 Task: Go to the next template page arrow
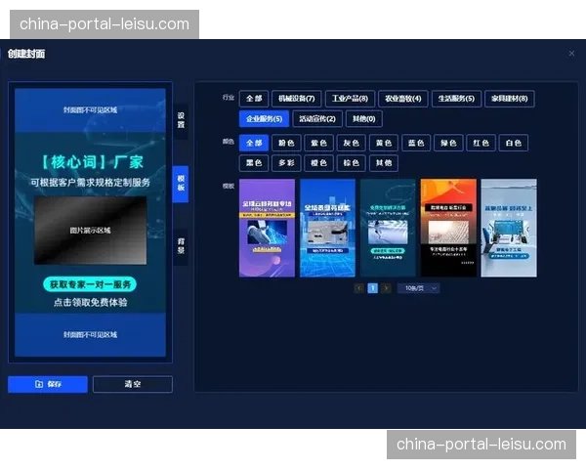(387, 288)
